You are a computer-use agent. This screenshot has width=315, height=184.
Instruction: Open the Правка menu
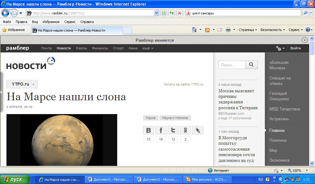21,22
